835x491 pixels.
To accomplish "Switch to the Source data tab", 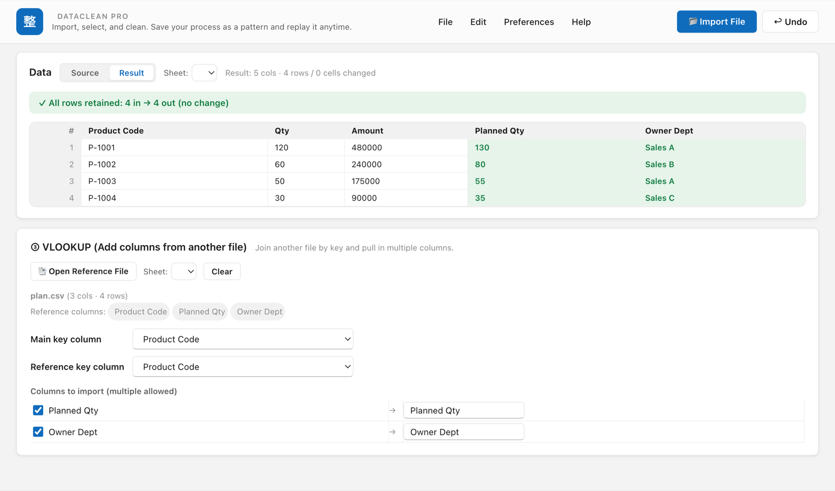I will (85, 73).
